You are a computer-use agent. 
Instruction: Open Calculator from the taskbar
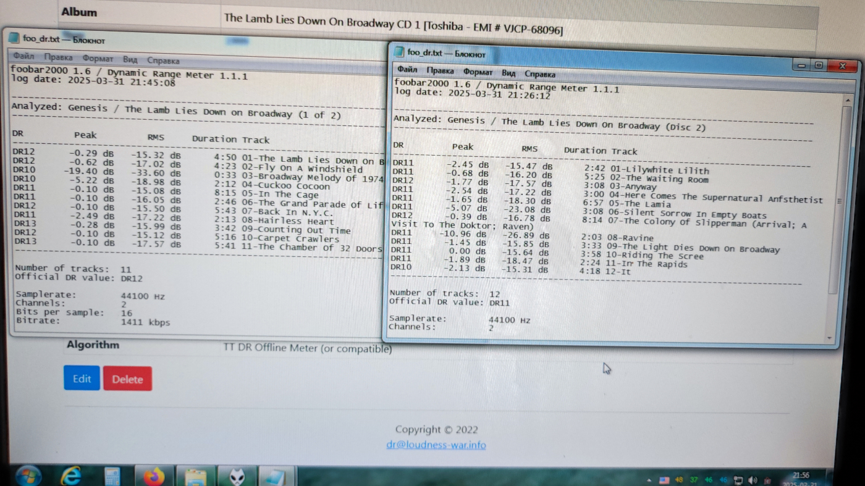tap(112, 477)
